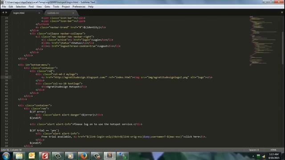The height and width of the screenshot is (160, 285).
Task: Click 'nav navbar-nav navbar-right' line
Action: pos(65,36)
